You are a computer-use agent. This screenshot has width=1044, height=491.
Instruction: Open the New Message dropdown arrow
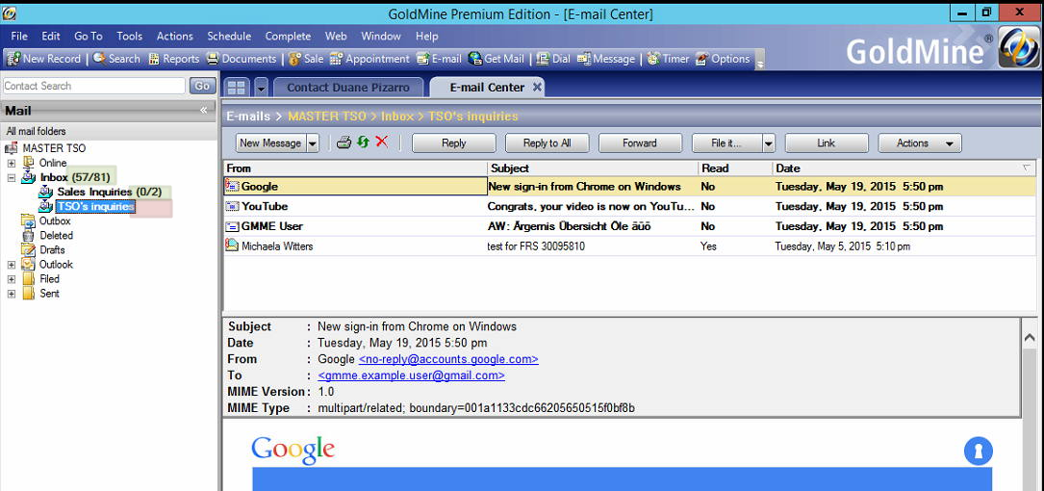coord(313,143)
